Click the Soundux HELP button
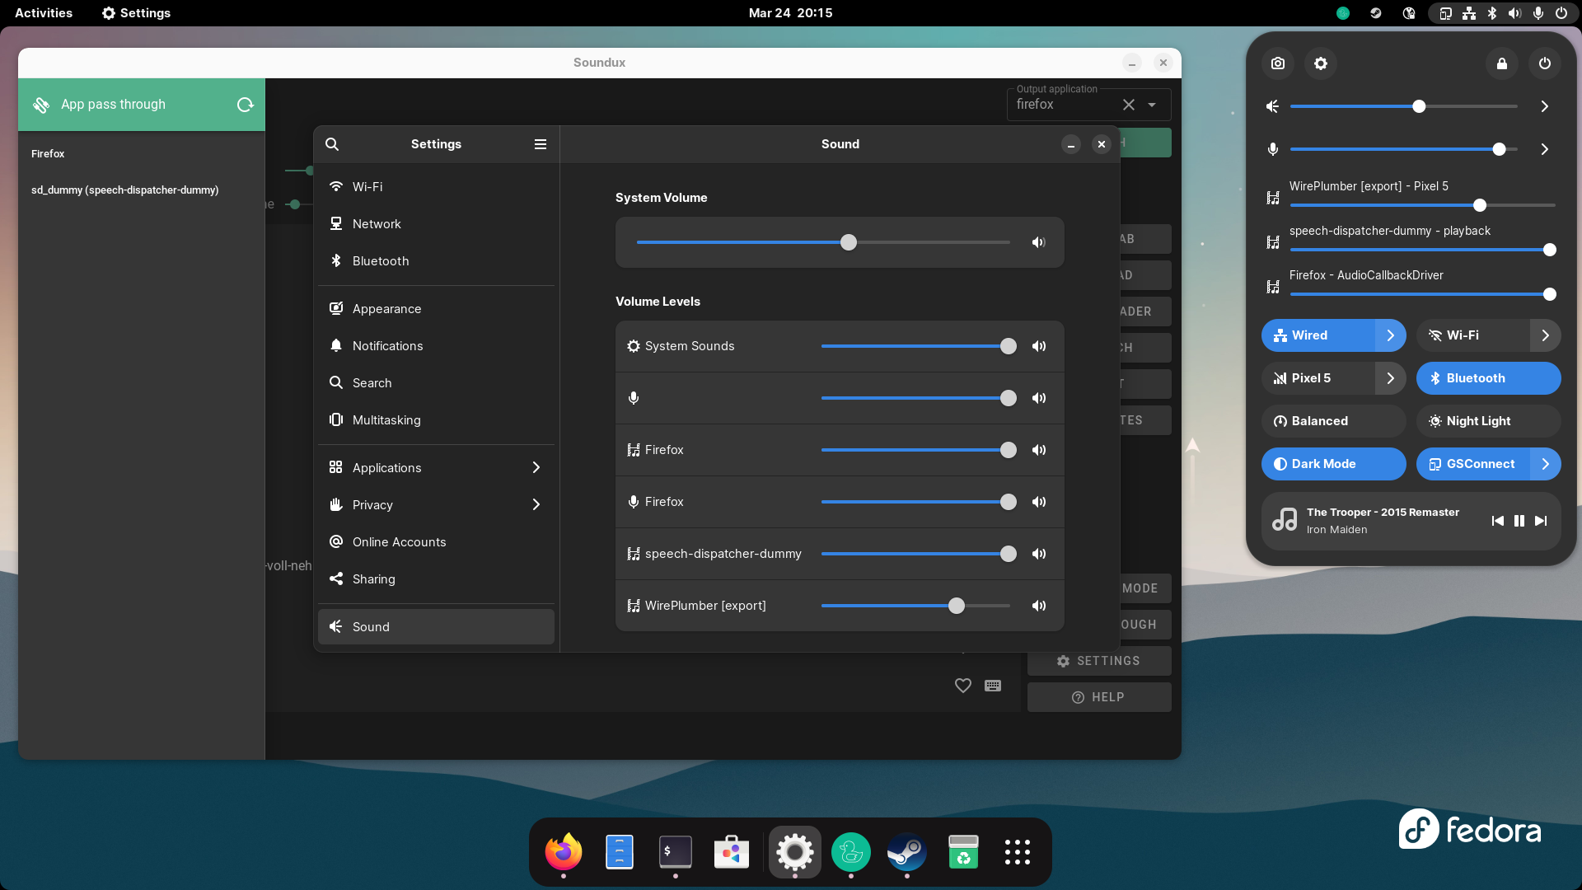Viewport: 1582px width, 890px height. click(x=1098, y=697)
